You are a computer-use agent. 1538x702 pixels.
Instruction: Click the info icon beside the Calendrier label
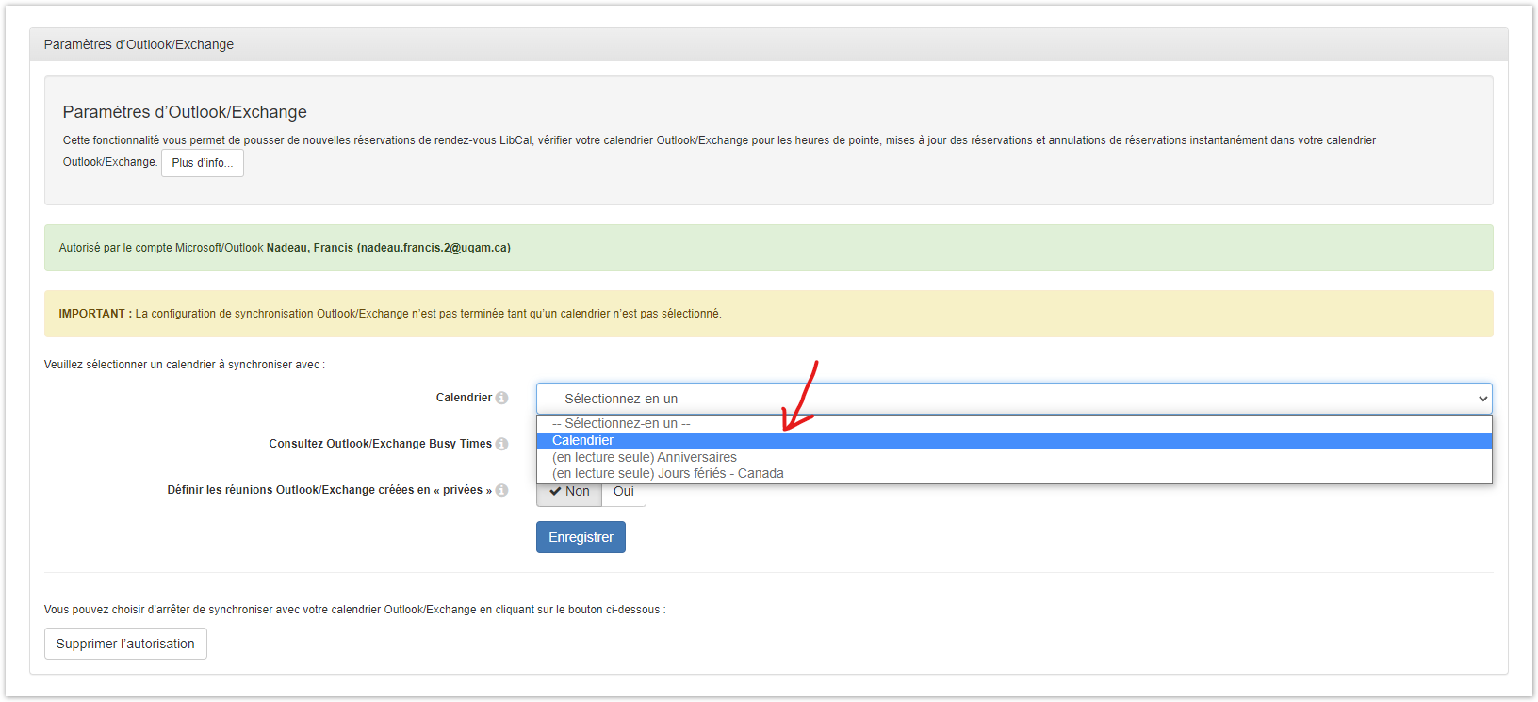click(501, 398)
